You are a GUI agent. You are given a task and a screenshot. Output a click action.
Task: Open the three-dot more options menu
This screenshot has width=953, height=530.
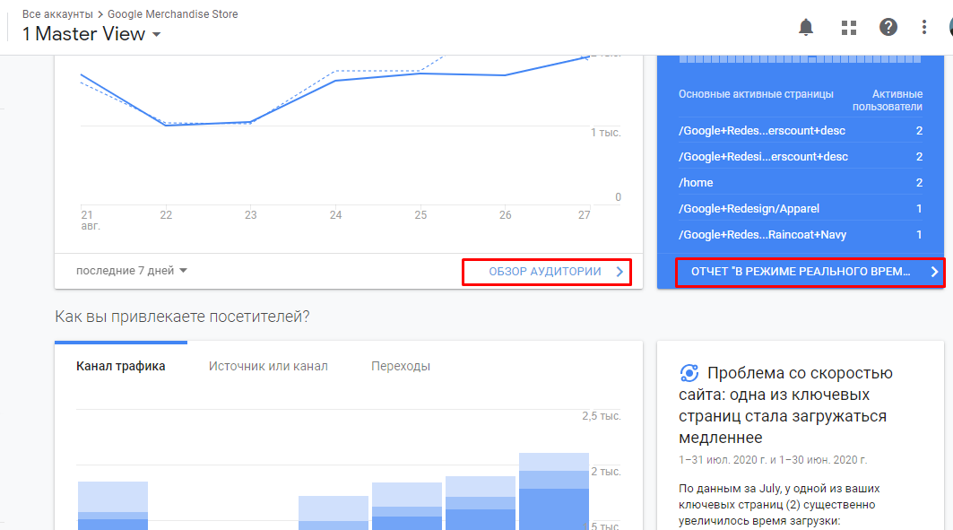click(x=923, y=27)
